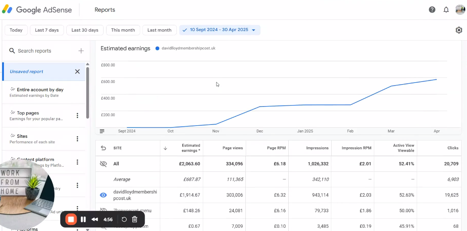Select the Today date filter
Viewport: 467px width, 231px height.
(16, 30)
